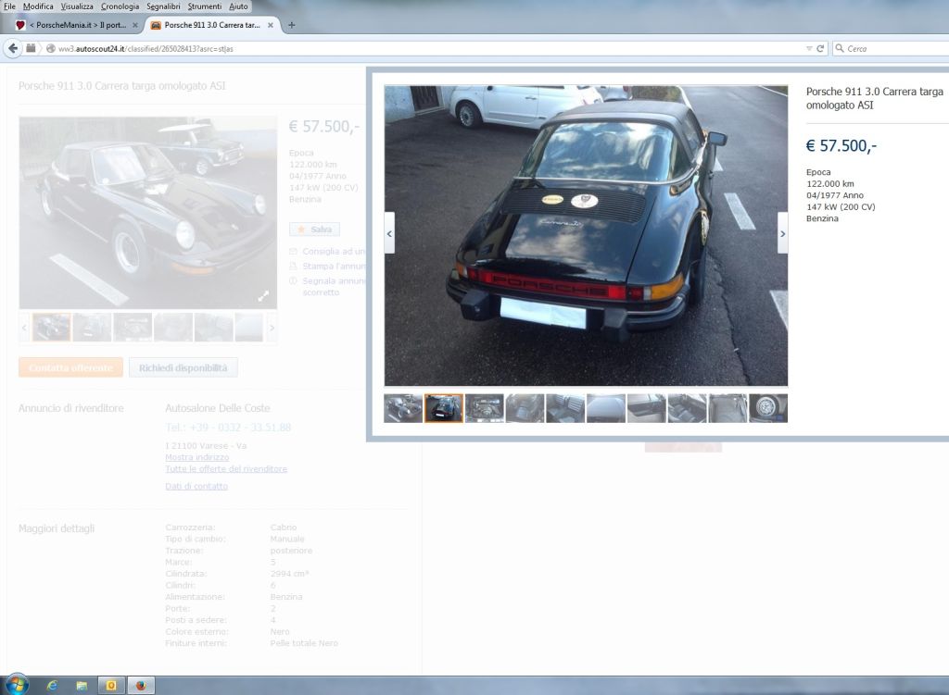Go back to the previous page

(13, 48)
